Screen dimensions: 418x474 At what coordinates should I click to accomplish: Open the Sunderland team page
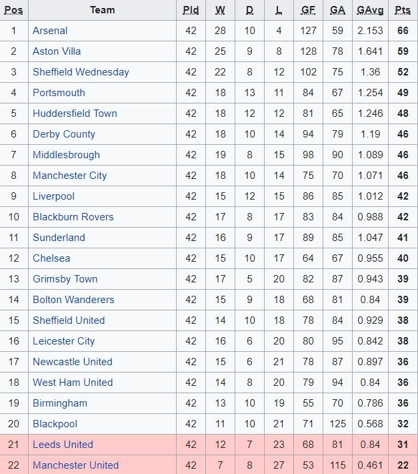[59, 238]
